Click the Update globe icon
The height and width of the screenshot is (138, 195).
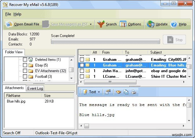[150, 24]
